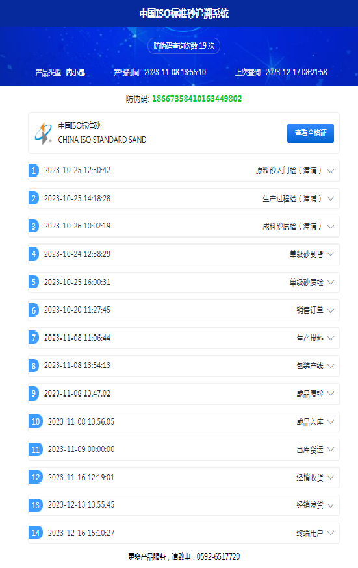
Task: Open the 出库货运 label
Action: point(310,450)
